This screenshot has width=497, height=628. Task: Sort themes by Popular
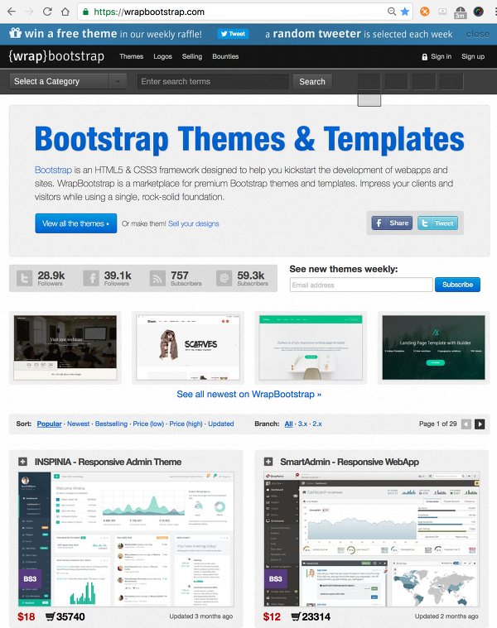click(50, 424)
